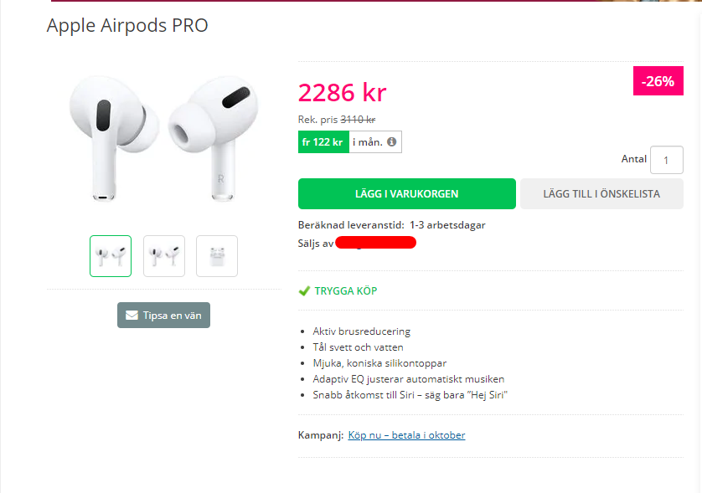This screenshot has width=702, height=493.
Task: Click the 2286 kr price
Action: pyautogui.click(x=342, y=92)
